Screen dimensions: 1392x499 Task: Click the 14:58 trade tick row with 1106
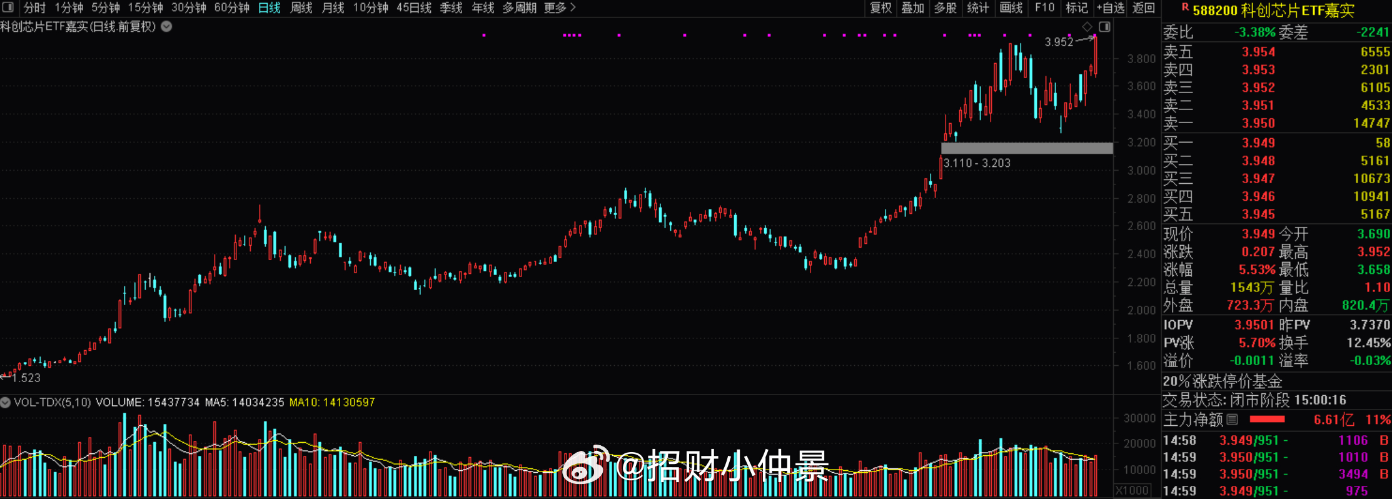1276,440
